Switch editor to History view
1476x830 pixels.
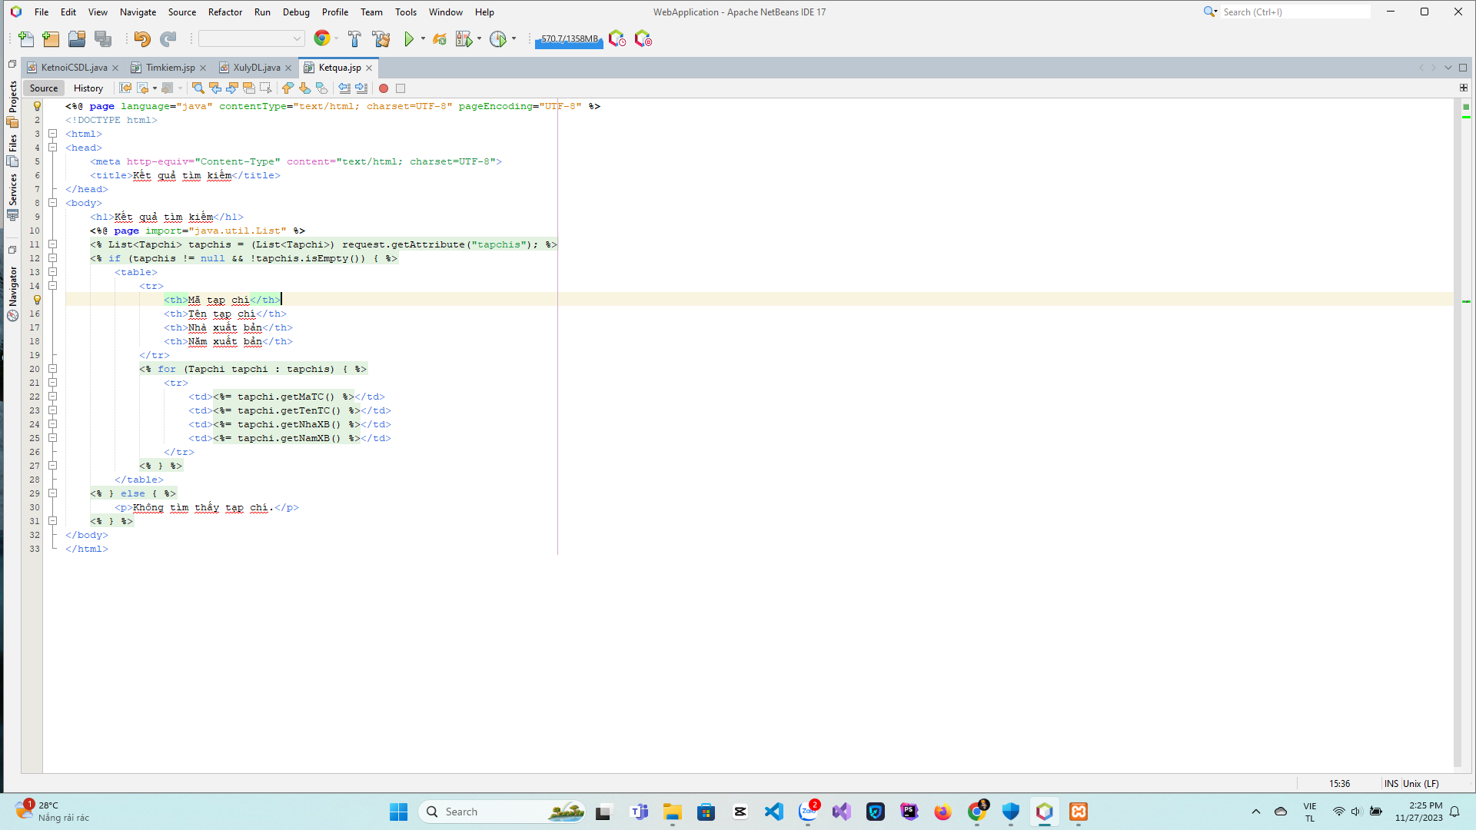pos(88,88)
